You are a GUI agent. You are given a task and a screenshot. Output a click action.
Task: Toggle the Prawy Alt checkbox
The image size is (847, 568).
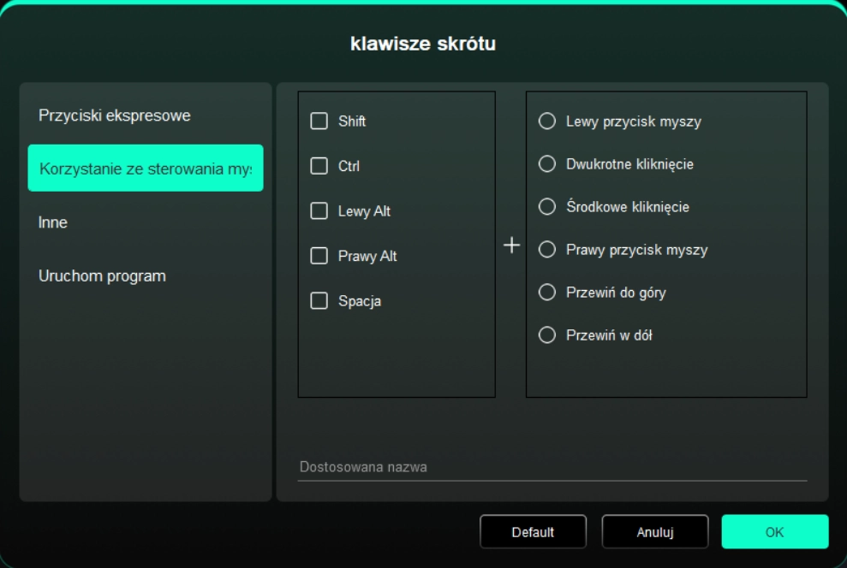[x=319, y=256]
